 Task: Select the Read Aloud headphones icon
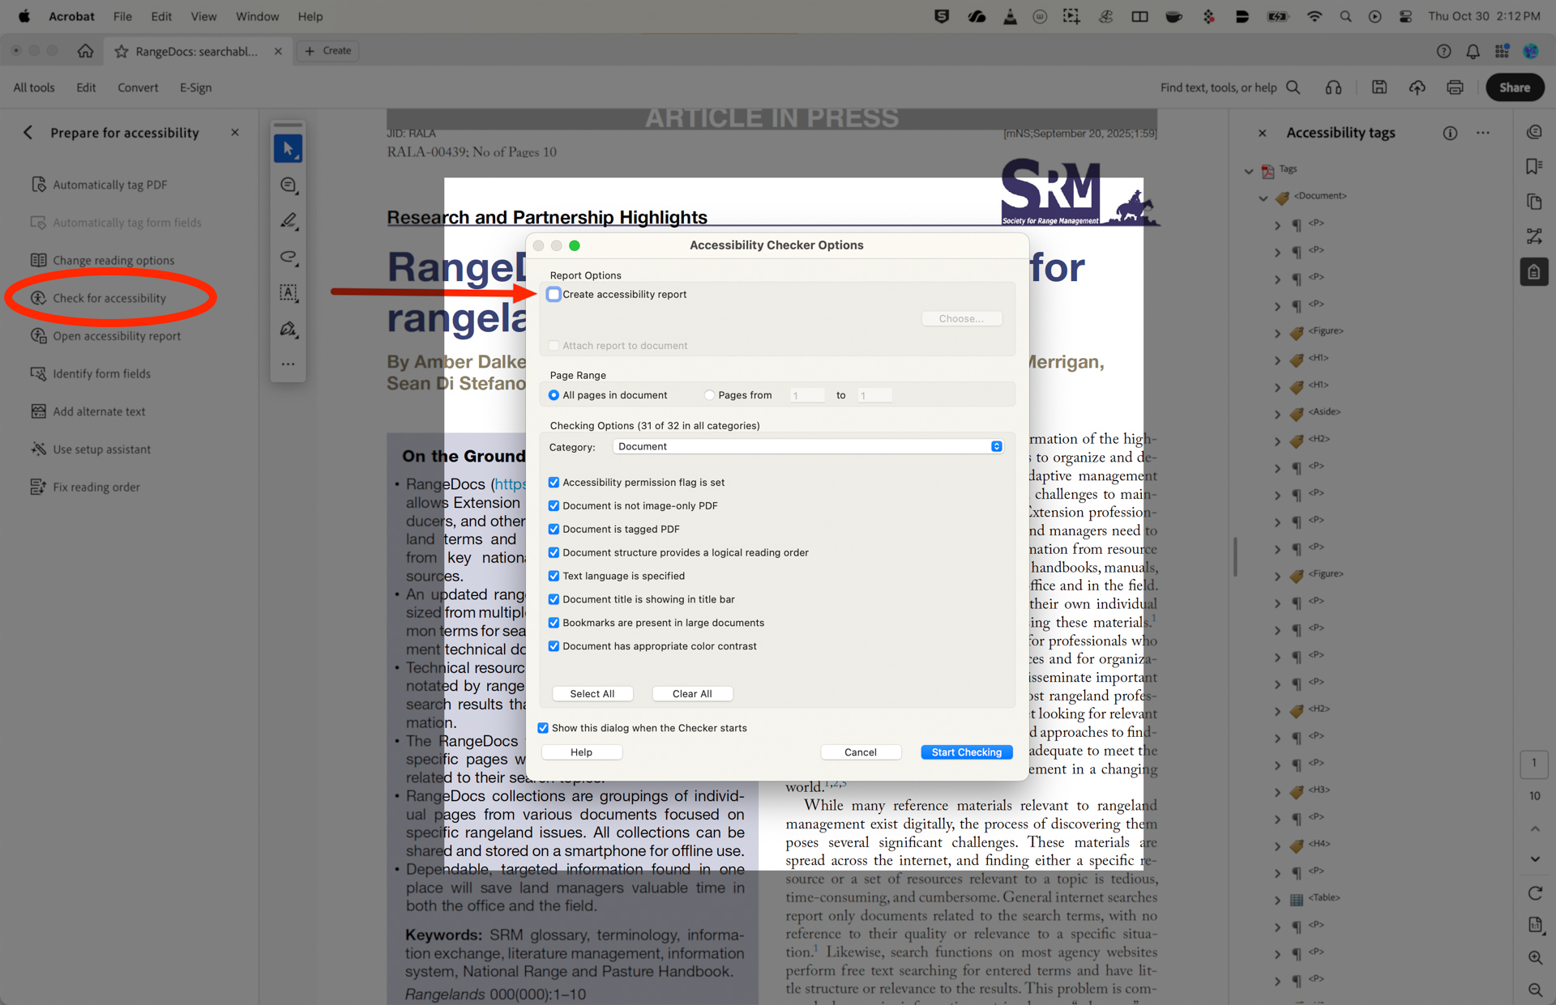[1333, 87]
